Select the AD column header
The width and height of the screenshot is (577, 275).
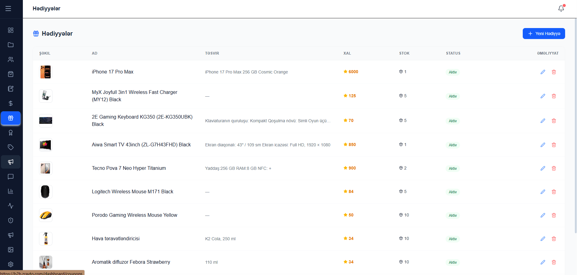pyautogui.click(x=94, y=53)
